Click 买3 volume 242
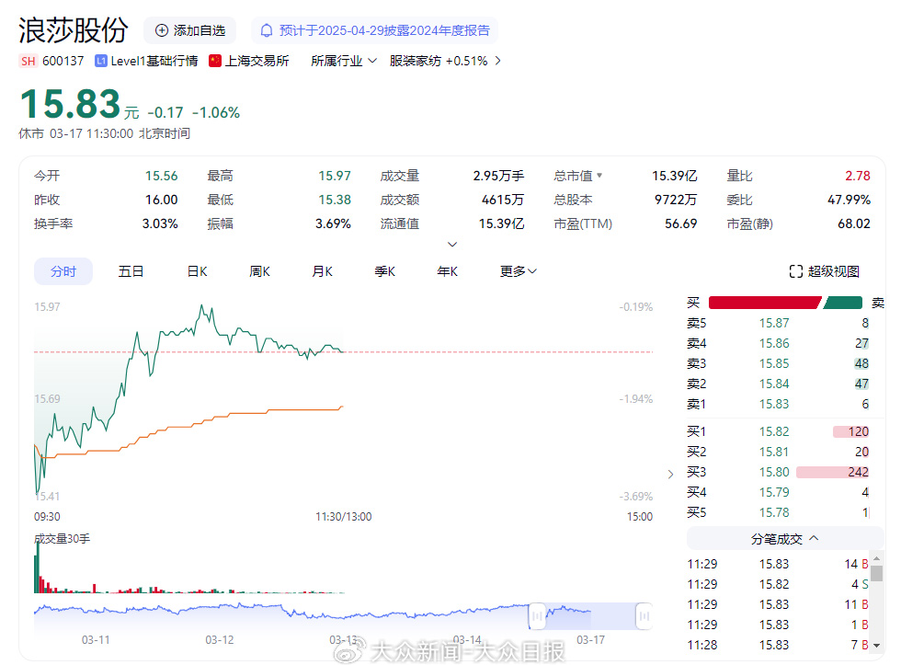Viewport: 901px width, 665px height. click(858, 472)
